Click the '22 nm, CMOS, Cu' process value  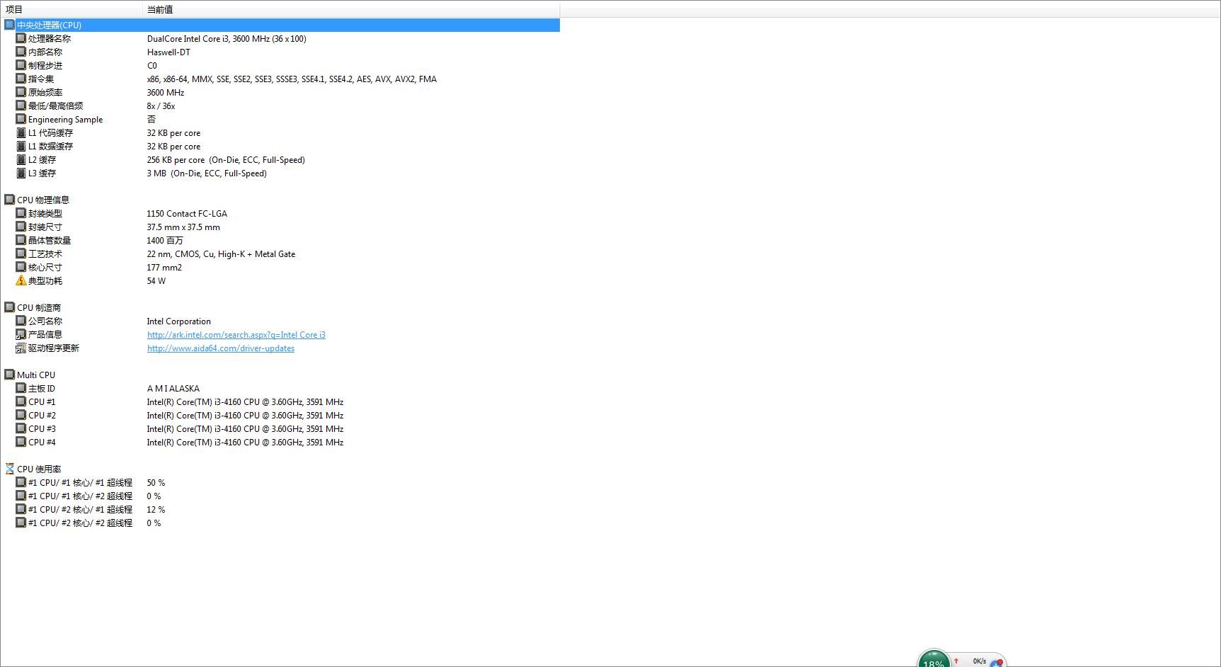click(x=221, y=254)
